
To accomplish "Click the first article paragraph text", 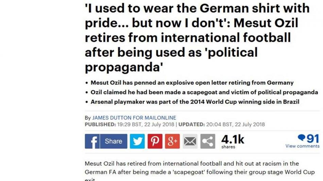I will pyautogui.click(x=192, y=168).
